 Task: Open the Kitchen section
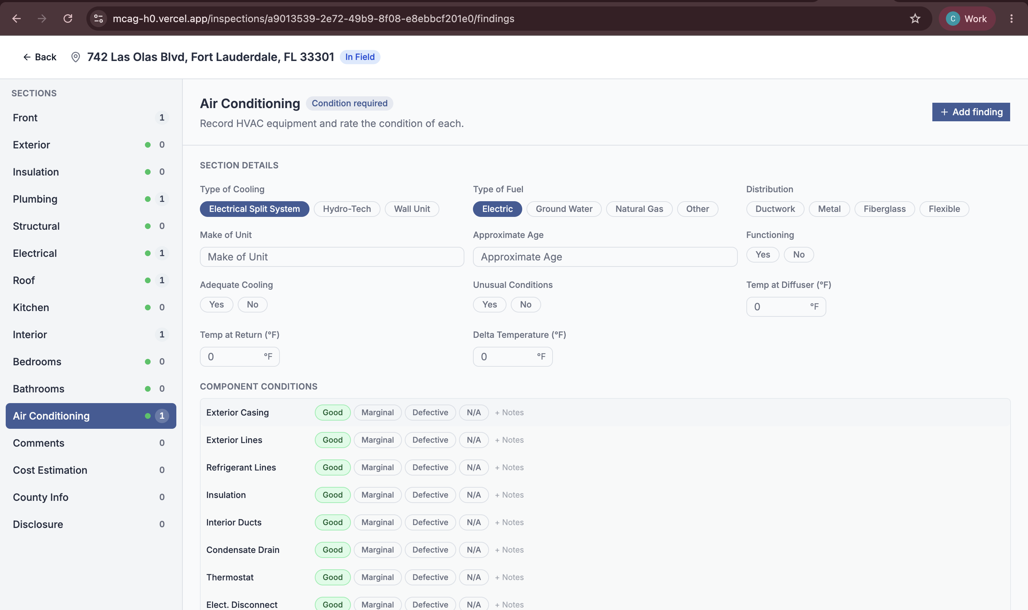point(91,307)
